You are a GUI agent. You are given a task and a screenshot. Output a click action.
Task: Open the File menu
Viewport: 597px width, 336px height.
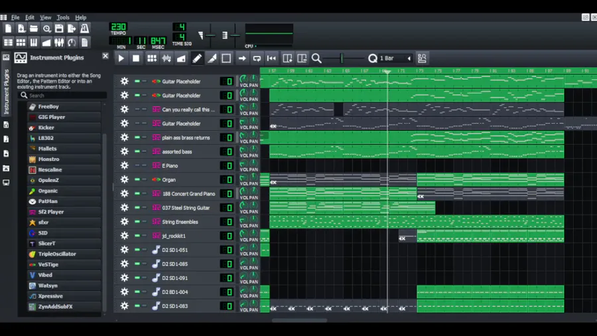pyautogui.click(x=15, y=17)
